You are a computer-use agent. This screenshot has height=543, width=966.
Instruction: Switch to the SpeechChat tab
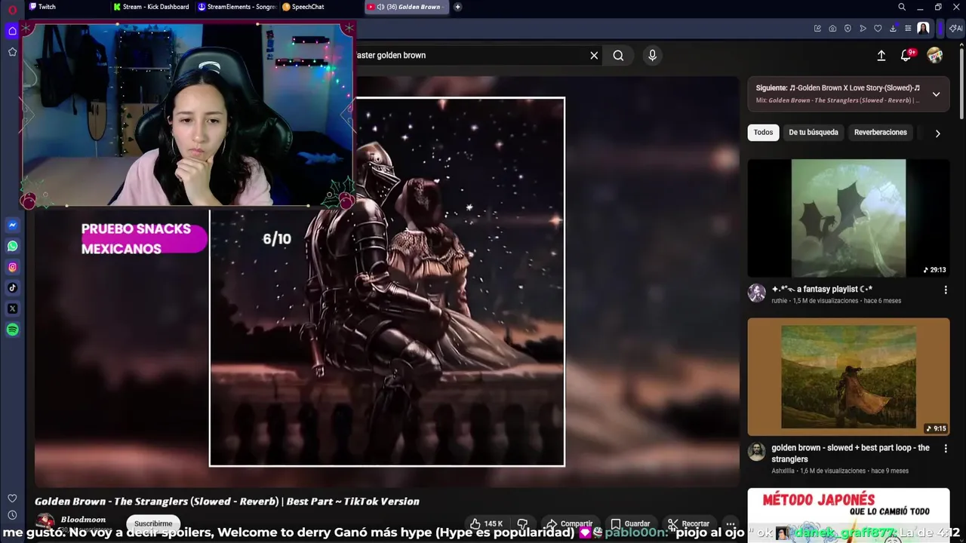pyautogui.click(x=321, y=7)
